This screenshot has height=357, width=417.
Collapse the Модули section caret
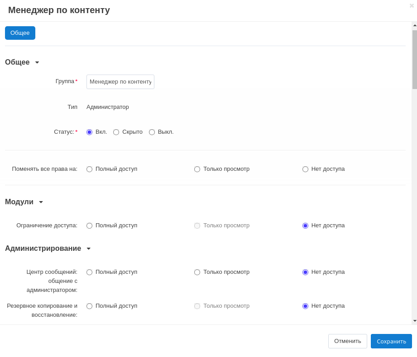pyautogui.click(x=41, y=202)
